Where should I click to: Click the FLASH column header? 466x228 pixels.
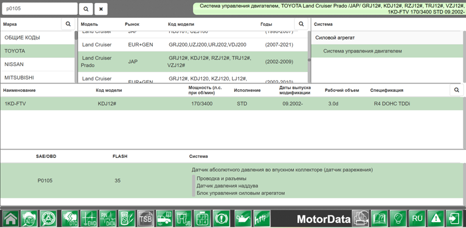click(120, 156)
